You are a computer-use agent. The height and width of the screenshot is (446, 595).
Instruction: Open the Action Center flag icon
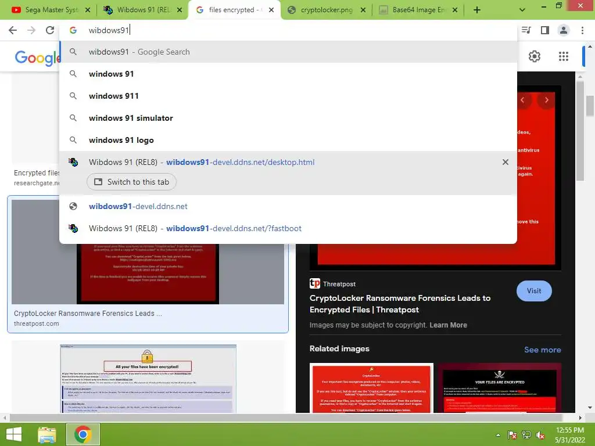[x=512, y=435]
